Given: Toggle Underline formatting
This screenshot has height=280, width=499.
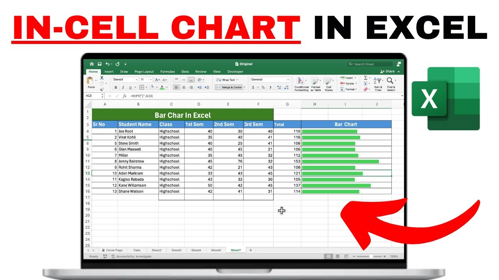Looking at the screenshot, I should [x=130, y=87].
